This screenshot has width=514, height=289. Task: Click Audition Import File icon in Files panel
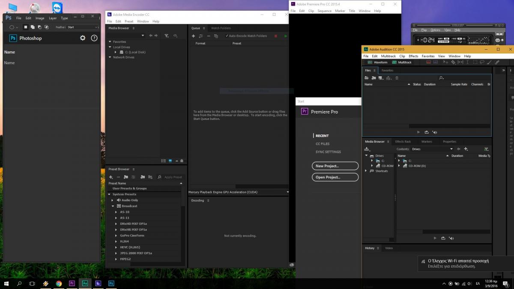(x=374, y=78)
